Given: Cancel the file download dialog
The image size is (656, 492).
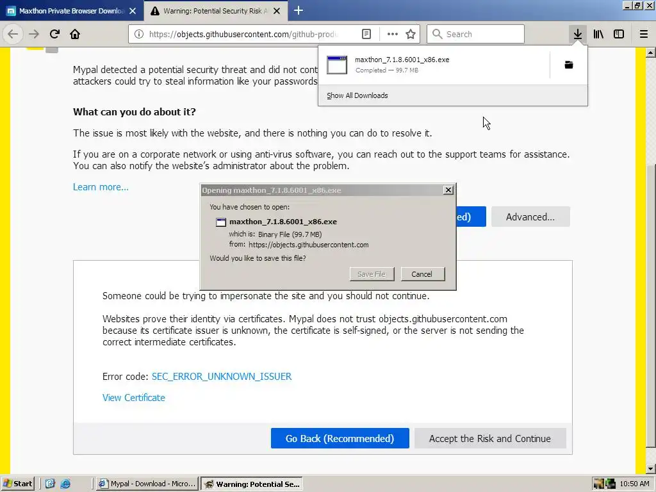Looking at the screenshot, I should click(x=423, y=274).
